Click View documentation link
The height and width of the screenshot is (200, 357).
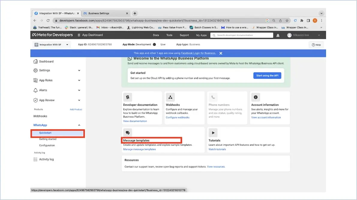click(135, 121)
